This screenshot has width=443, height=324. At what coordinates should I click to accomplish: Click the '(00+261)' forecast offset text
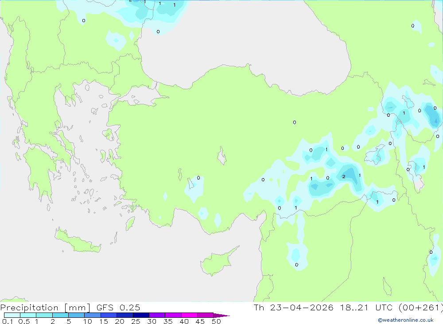point(421,308)
